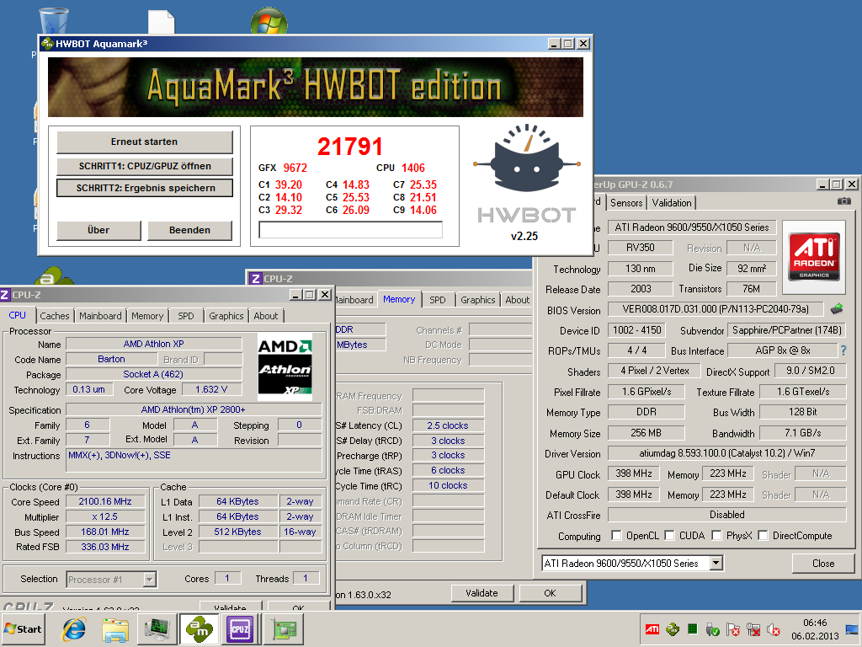Click the Windows Start button
Image resolution: width=862 pixels, height=647 pixels.
point(24,628)
